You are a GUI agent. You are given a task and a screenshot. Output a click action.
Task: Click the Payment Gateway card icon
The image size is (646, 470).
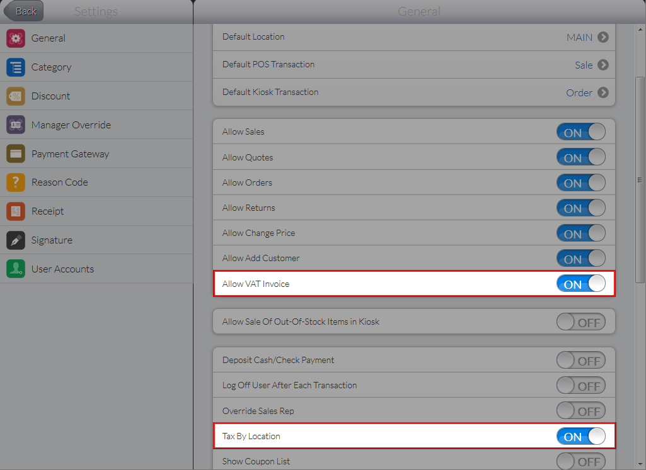(16, 154)
